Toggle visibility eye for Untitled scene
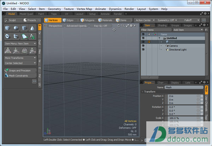This screenshot has width=212, height=146. pyautogui.click(x=143, y=38)
